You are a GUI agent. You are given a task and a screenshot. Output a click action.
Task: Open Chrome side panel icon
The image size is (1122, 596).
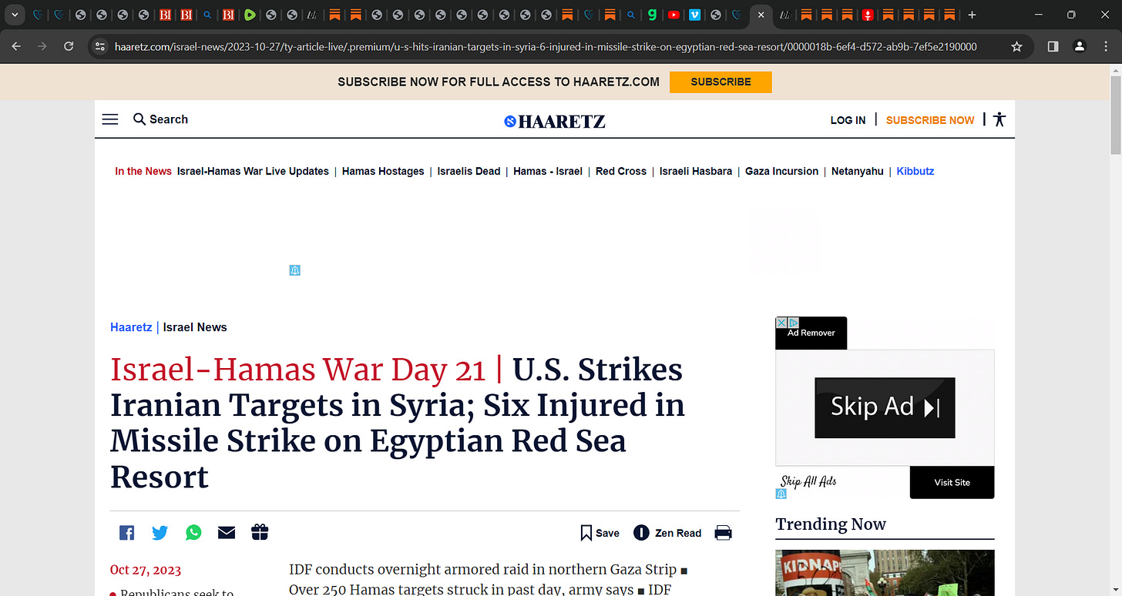click(x=1053, y=46)
